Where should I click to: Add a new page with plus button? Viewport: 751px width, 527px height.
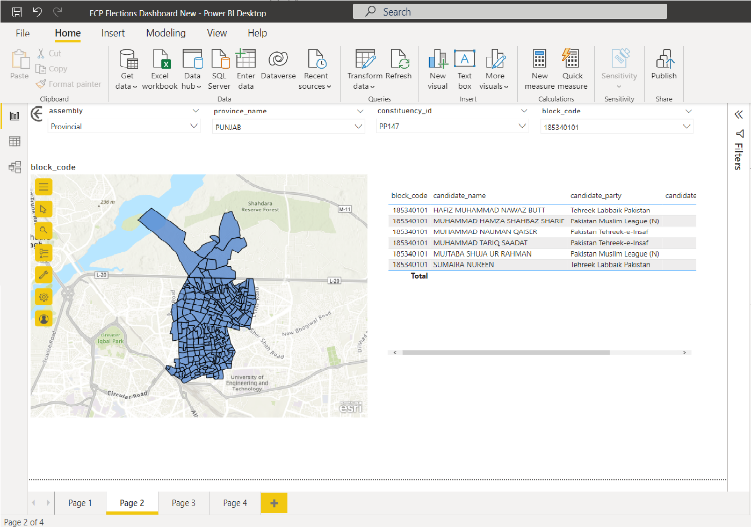point(274,503)
